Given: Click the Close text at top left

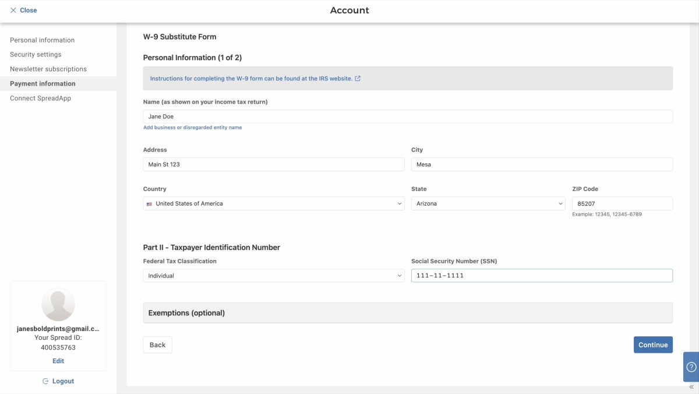Looking at the screenshot, I should (29, 10).
